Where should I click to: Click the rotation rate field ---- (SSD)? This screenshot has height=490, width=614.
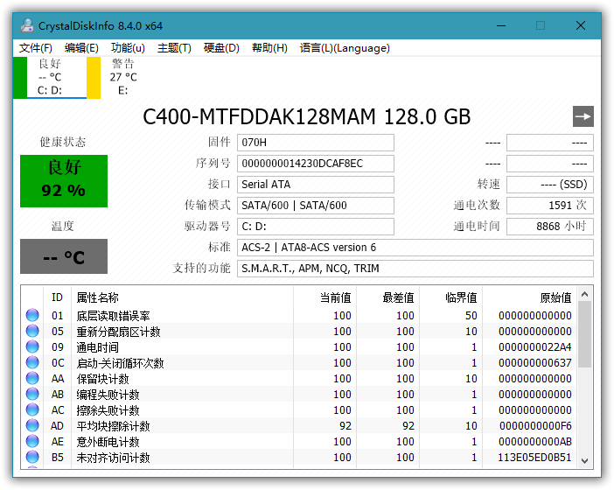(x=550, y=185)
